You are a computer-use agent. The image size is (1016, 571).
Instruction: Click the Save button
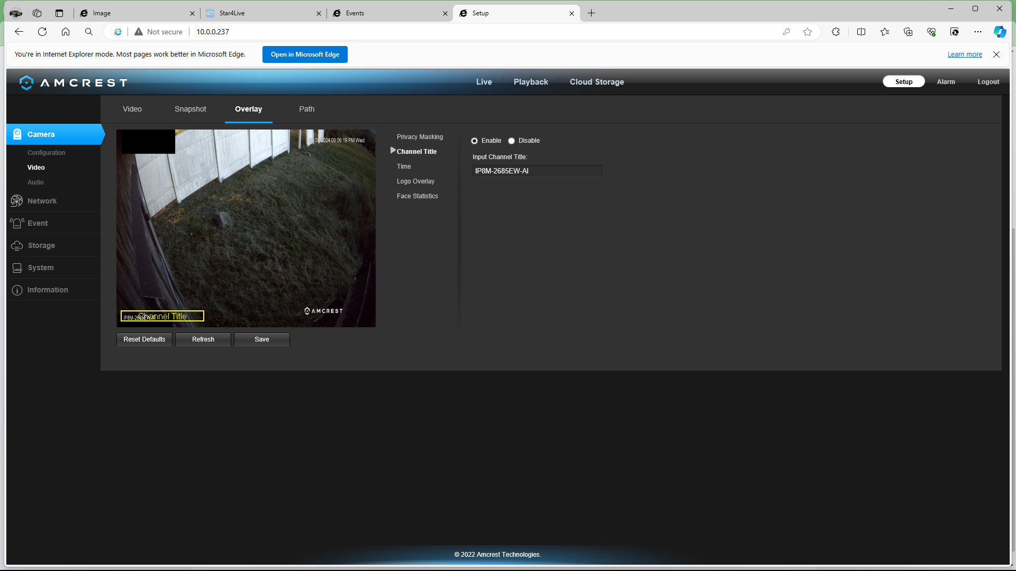coord(262,339)
